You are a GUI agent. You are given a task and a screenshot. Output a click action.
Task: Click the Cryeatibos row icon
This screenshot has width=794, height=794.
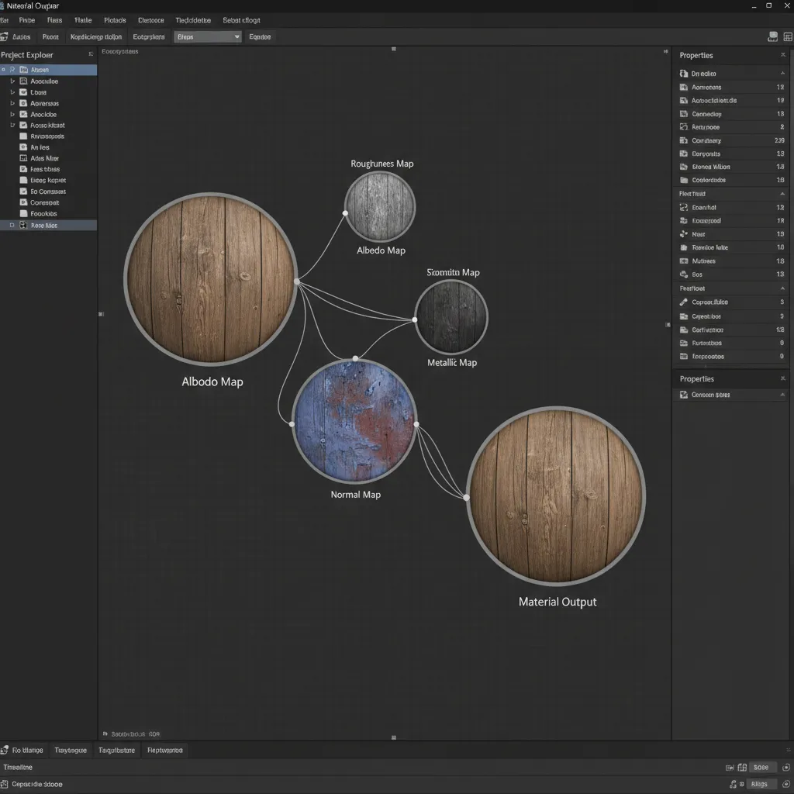(x=684, y=316)
